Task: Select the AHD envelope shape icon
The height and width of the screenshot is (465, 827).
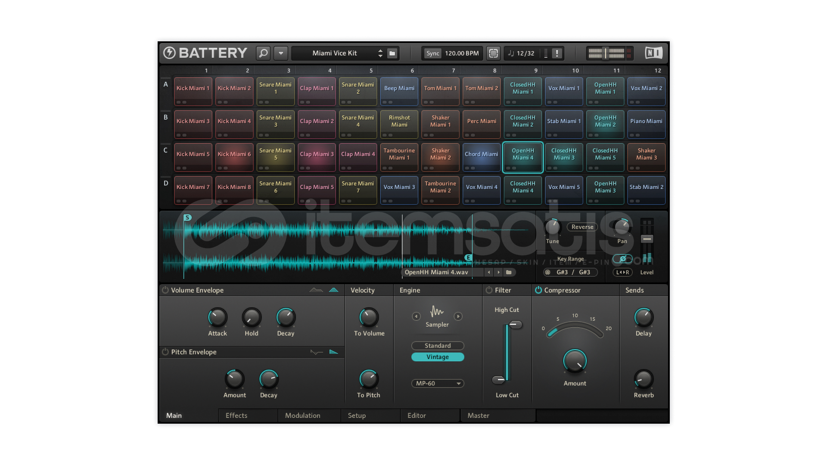Action: [x=334, y=290]
